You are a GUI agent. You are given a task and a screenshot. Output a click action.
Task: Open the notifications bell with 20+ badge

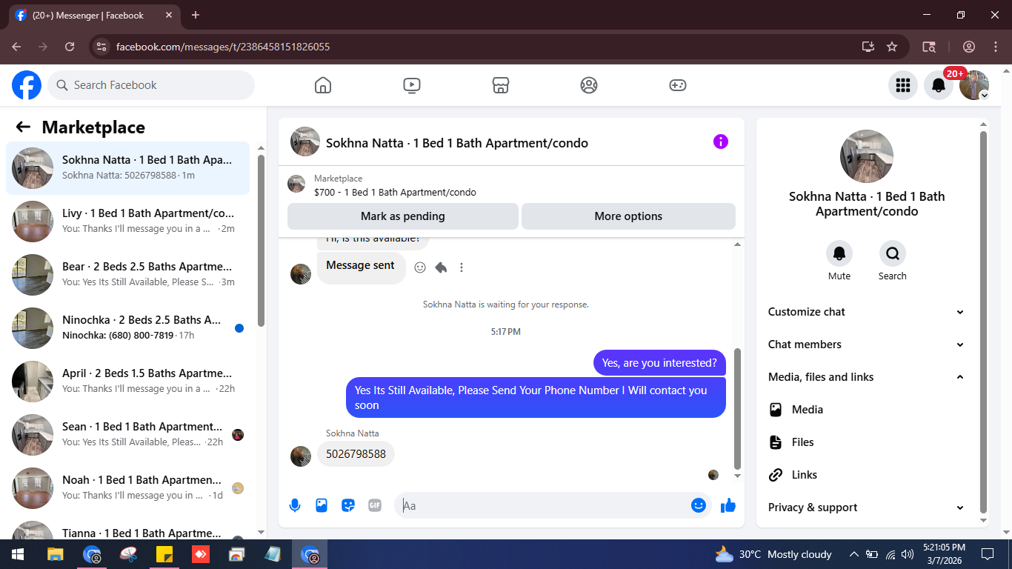point(939,85)
